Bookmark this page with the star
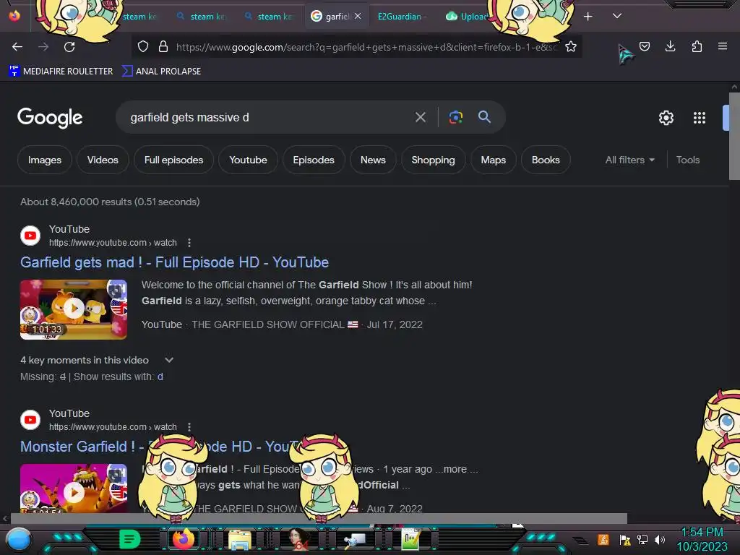 click(x=571, y=46)
